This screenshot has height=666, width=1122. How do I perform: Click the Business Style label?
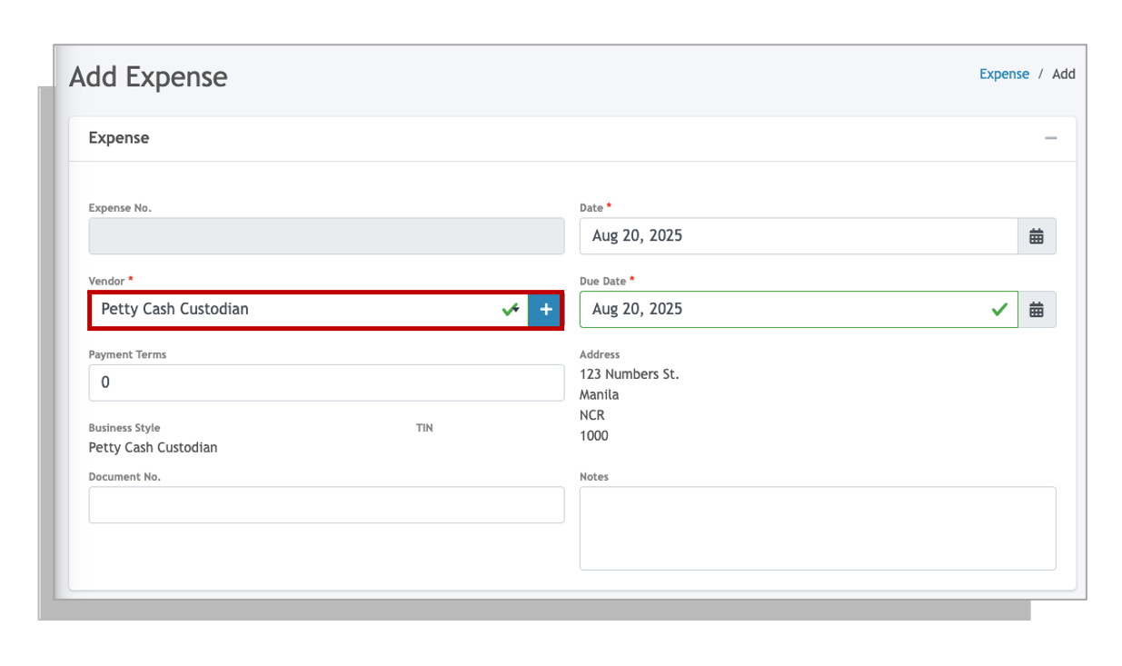pos(124,428)
